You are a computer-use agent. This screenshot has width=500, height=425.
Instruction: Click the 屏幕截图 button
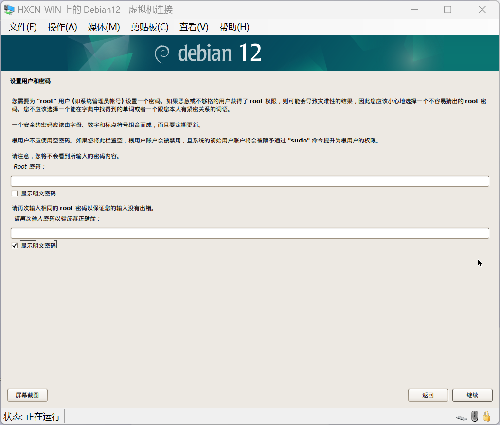click(27, 395)
